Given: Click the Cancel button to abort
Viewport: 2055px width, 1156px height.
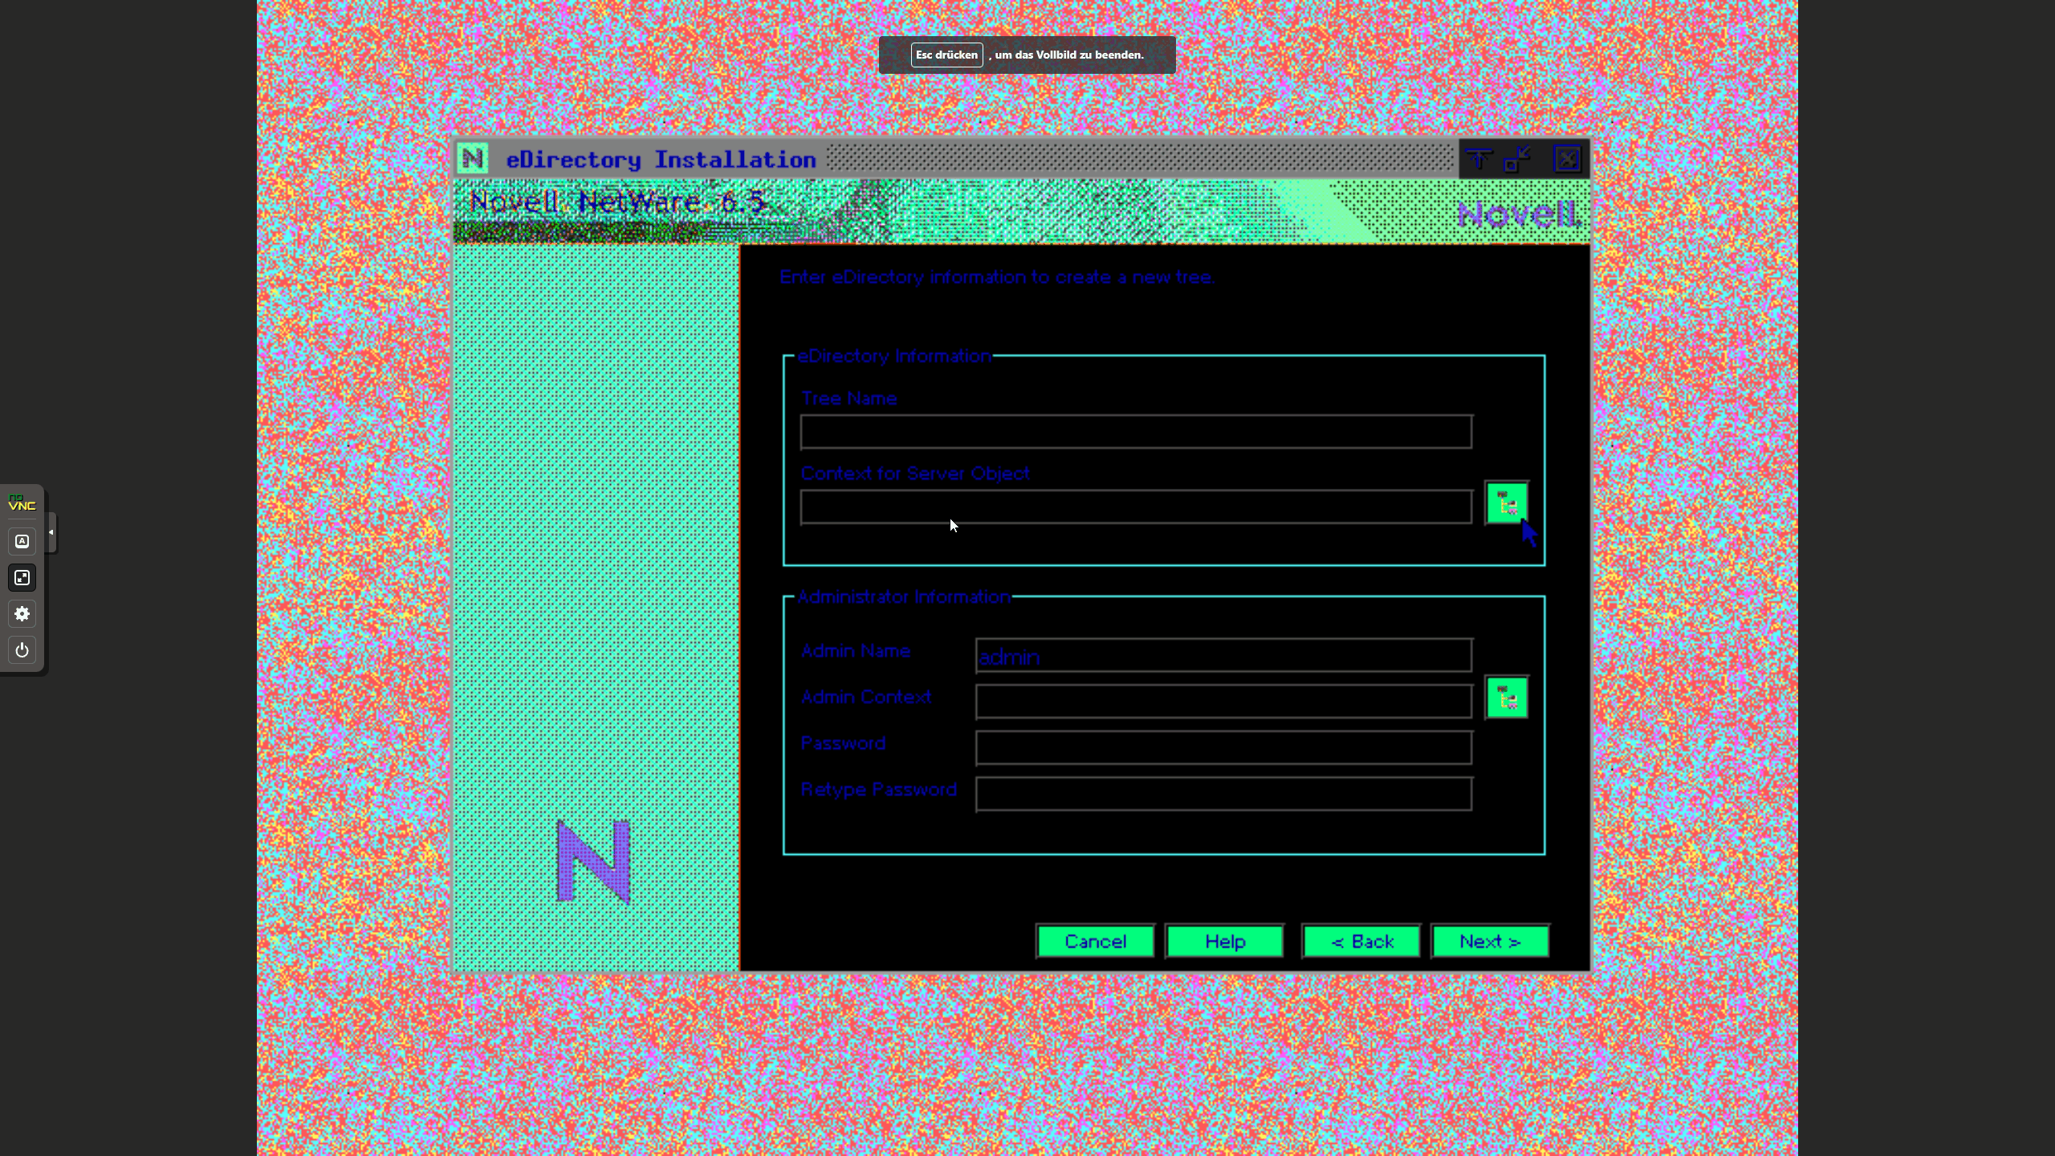Looking at the screenshot, I should (1097, 940).
